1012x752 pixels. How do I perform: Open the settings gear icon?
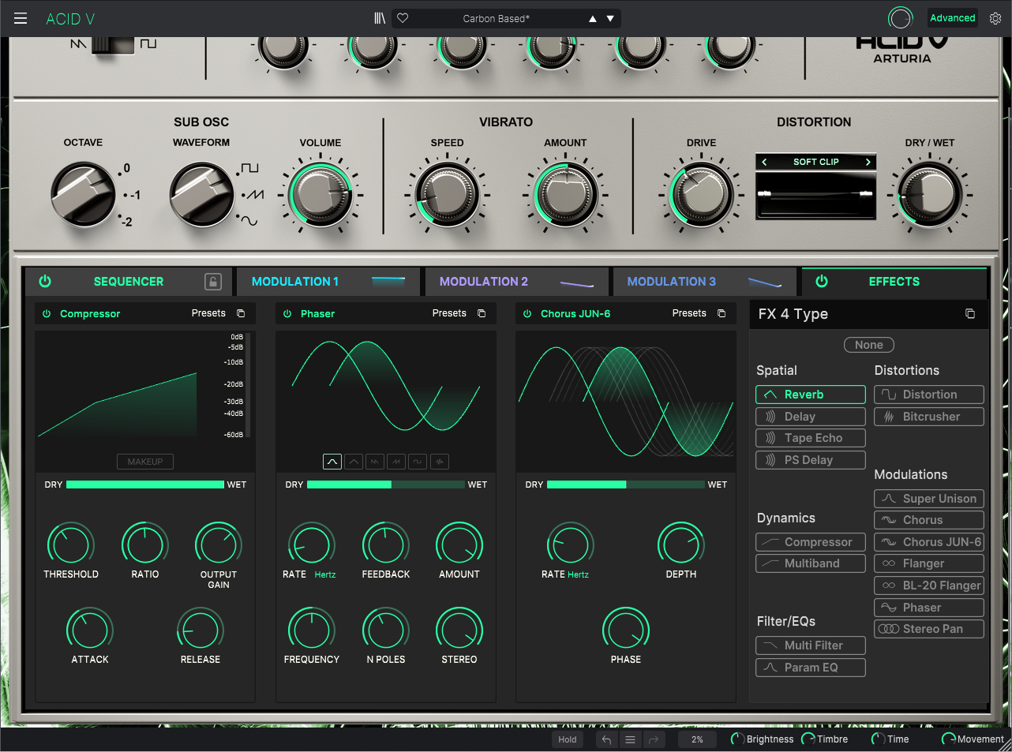pos(995,18)
